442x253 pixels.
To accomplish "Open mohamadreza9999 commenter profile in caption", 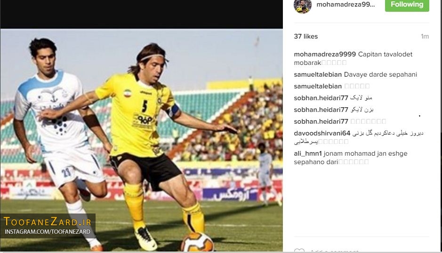I will tap(325, 54).
